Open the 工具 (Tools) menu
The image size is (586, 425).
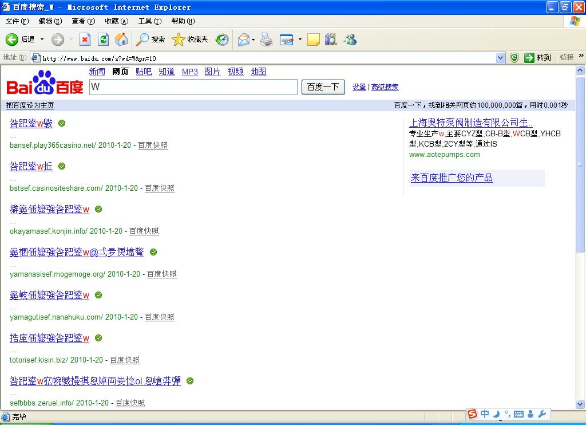(150, 21)
